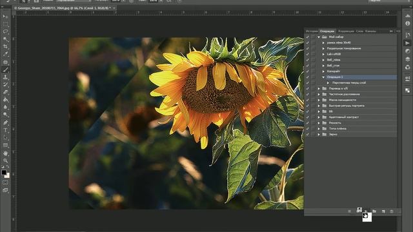Create a new action

coord(383,211)
